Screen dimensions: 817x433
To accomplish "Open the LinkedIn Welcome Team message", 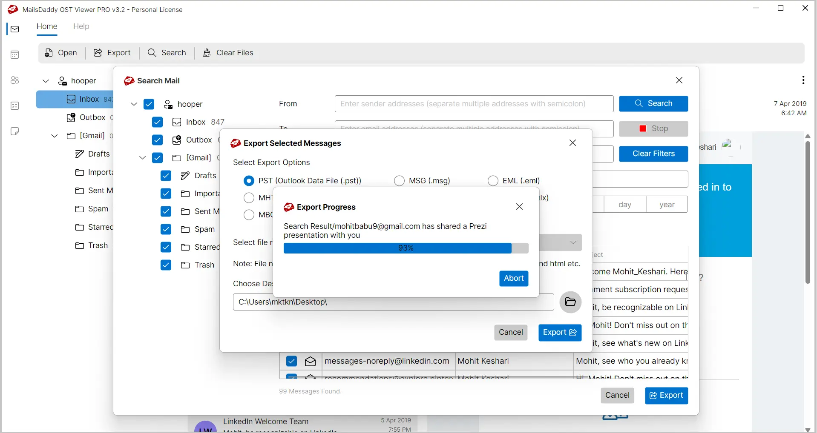I will 302,424.
